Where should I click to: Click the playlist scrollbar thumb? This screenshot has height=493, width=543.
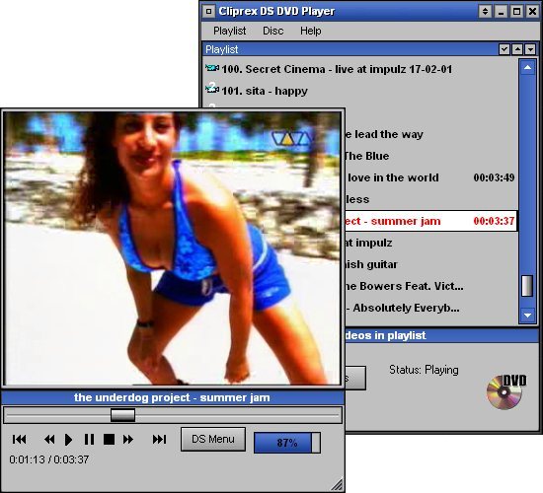point(527,285)
